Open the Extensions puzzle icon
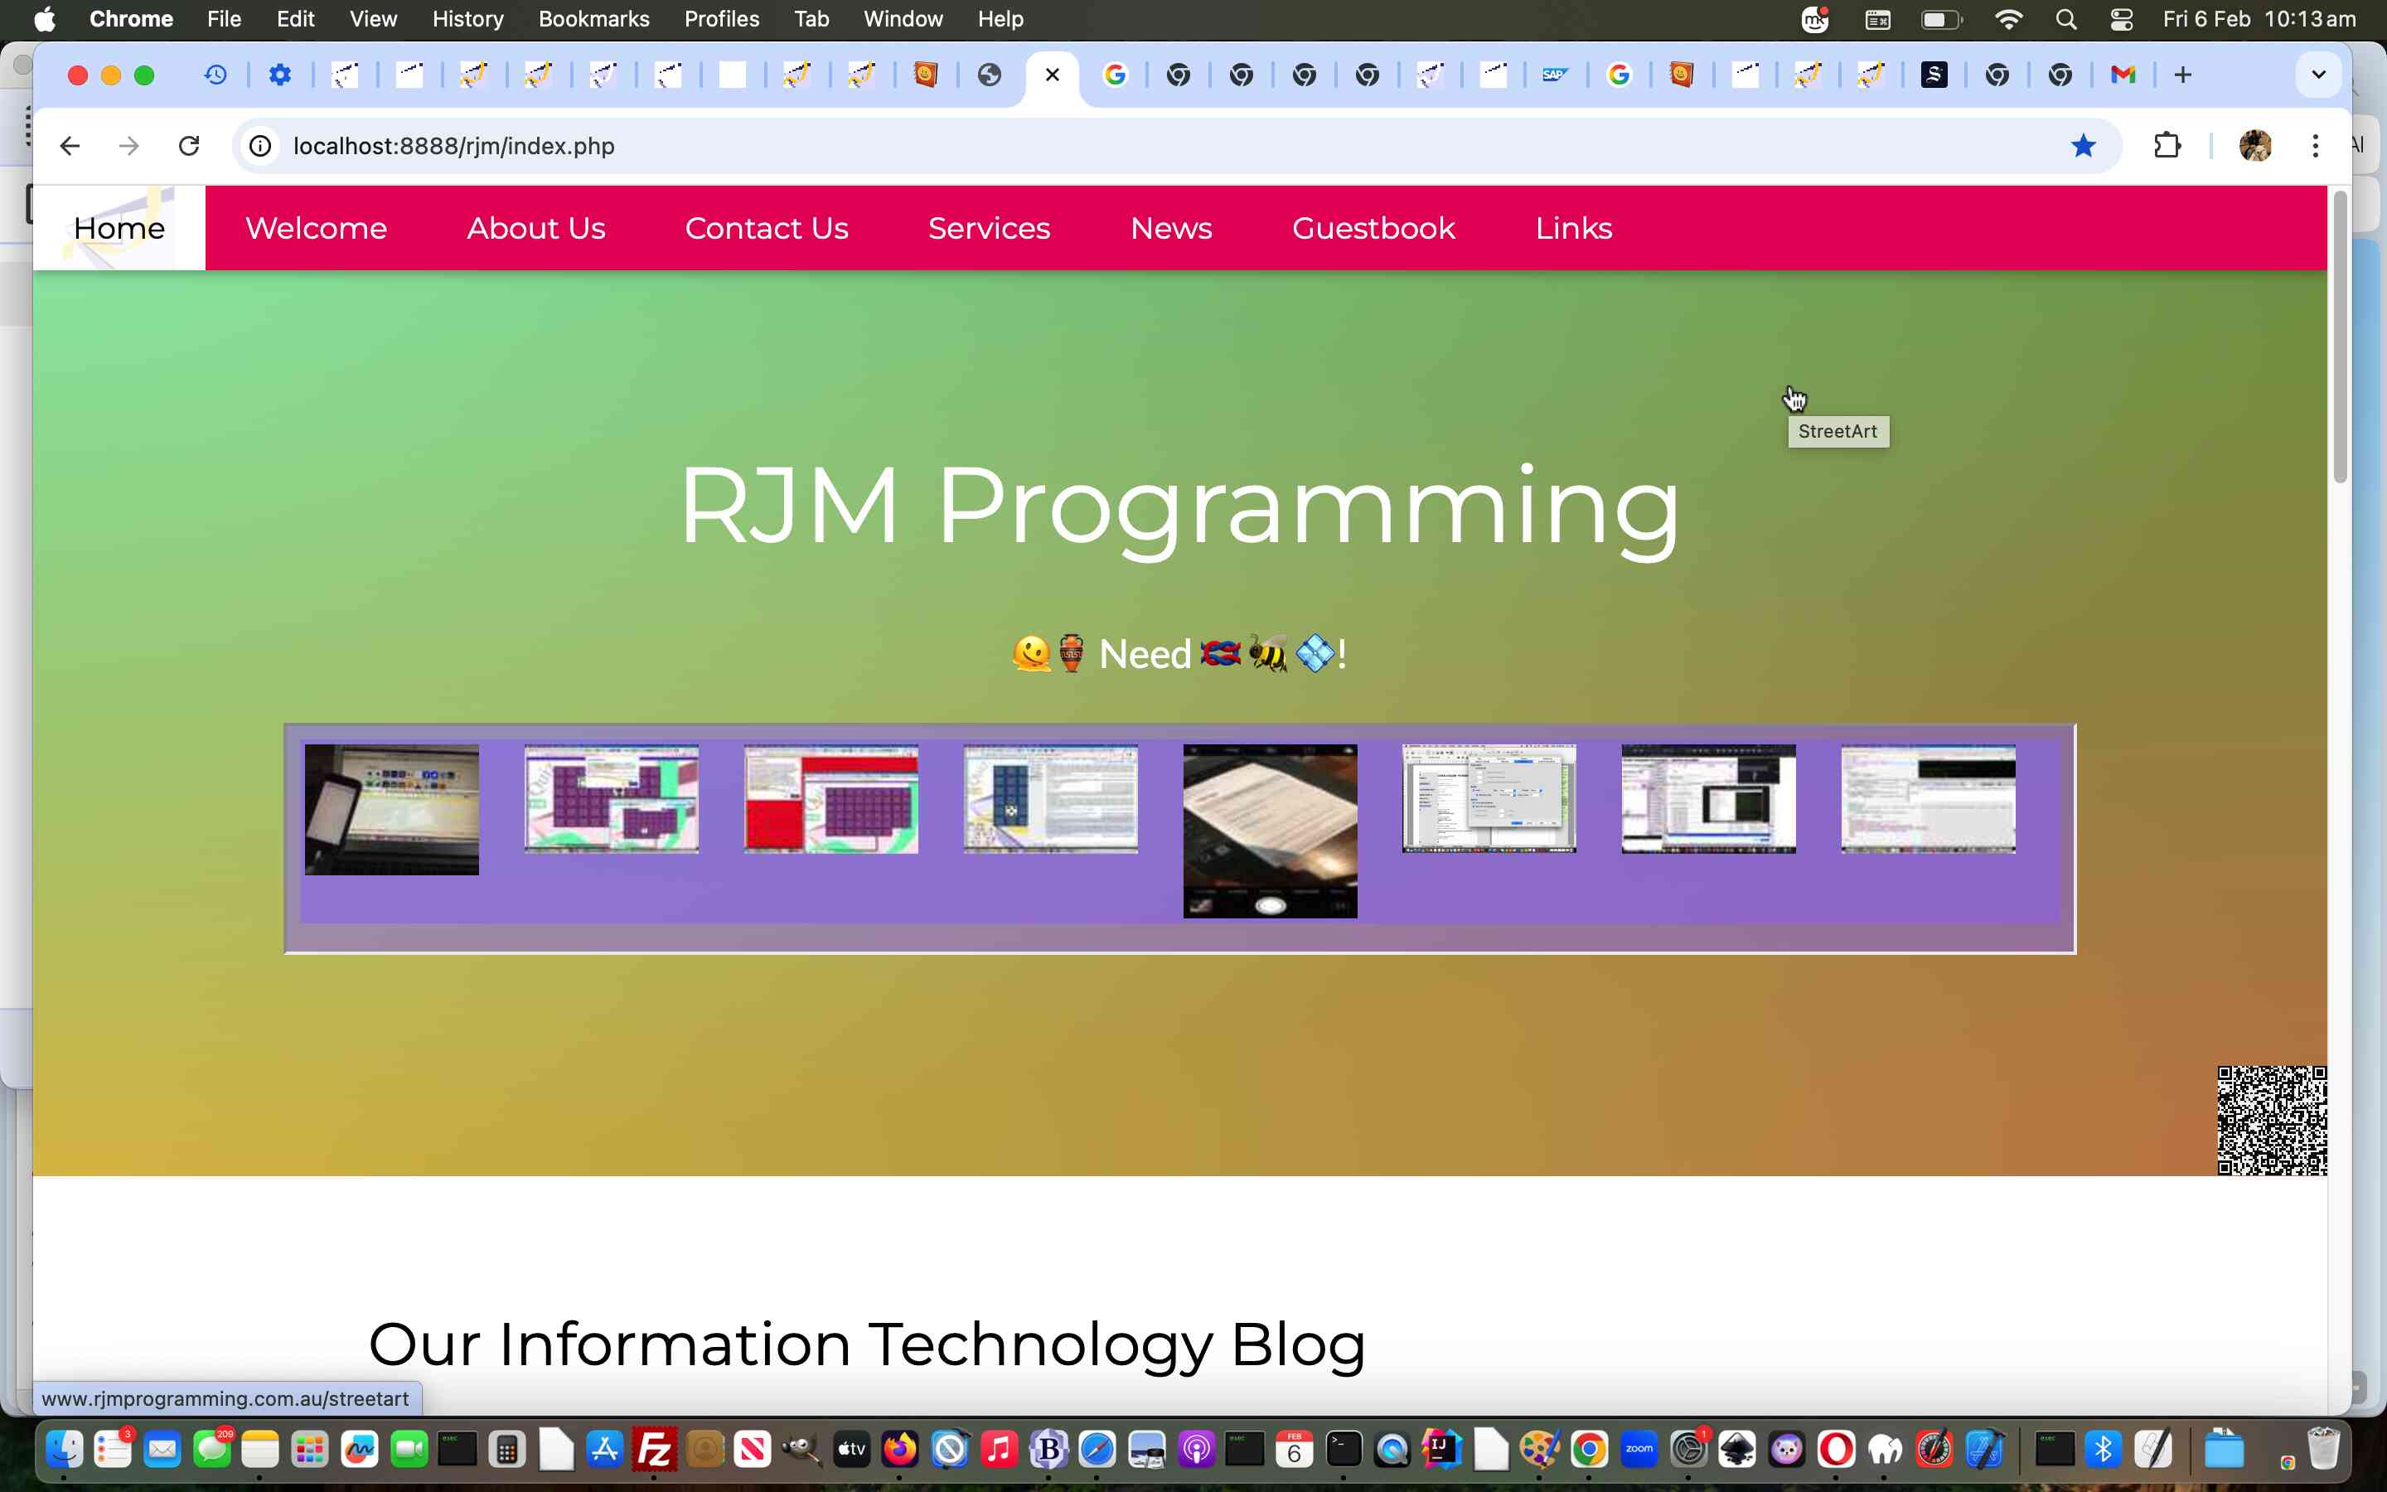2387x1492 pixels. [x=2166, y=146]
